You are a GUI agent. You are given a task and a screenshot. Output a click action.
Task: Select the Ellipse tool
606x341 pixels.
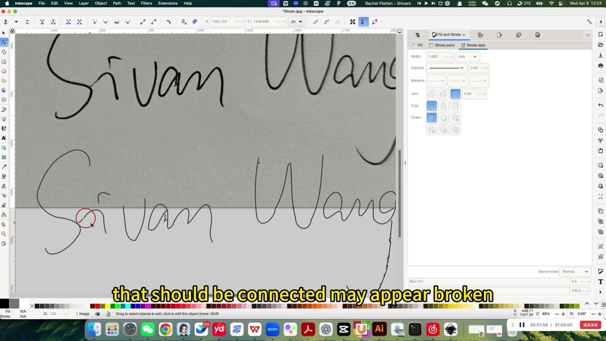pyautogui.click(x=4, y=71)
